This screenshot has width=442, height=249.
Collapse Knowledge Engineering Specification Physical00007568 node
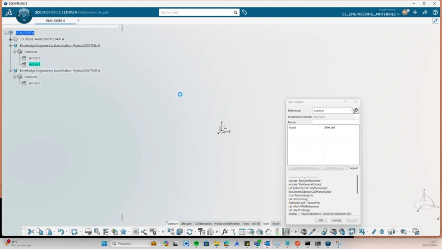(x=11, y=71)
